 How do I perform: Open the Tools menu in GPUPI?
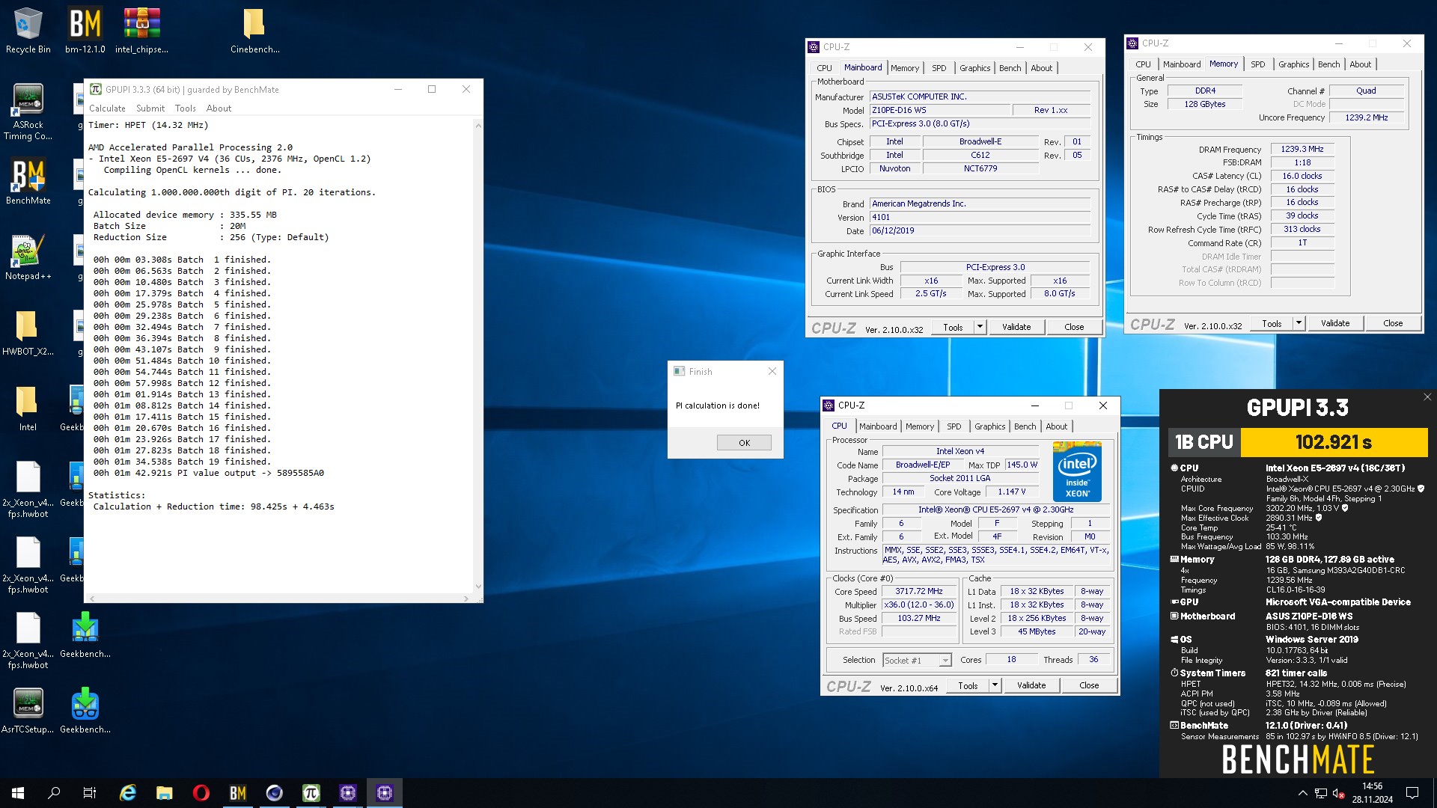point(186,108)
